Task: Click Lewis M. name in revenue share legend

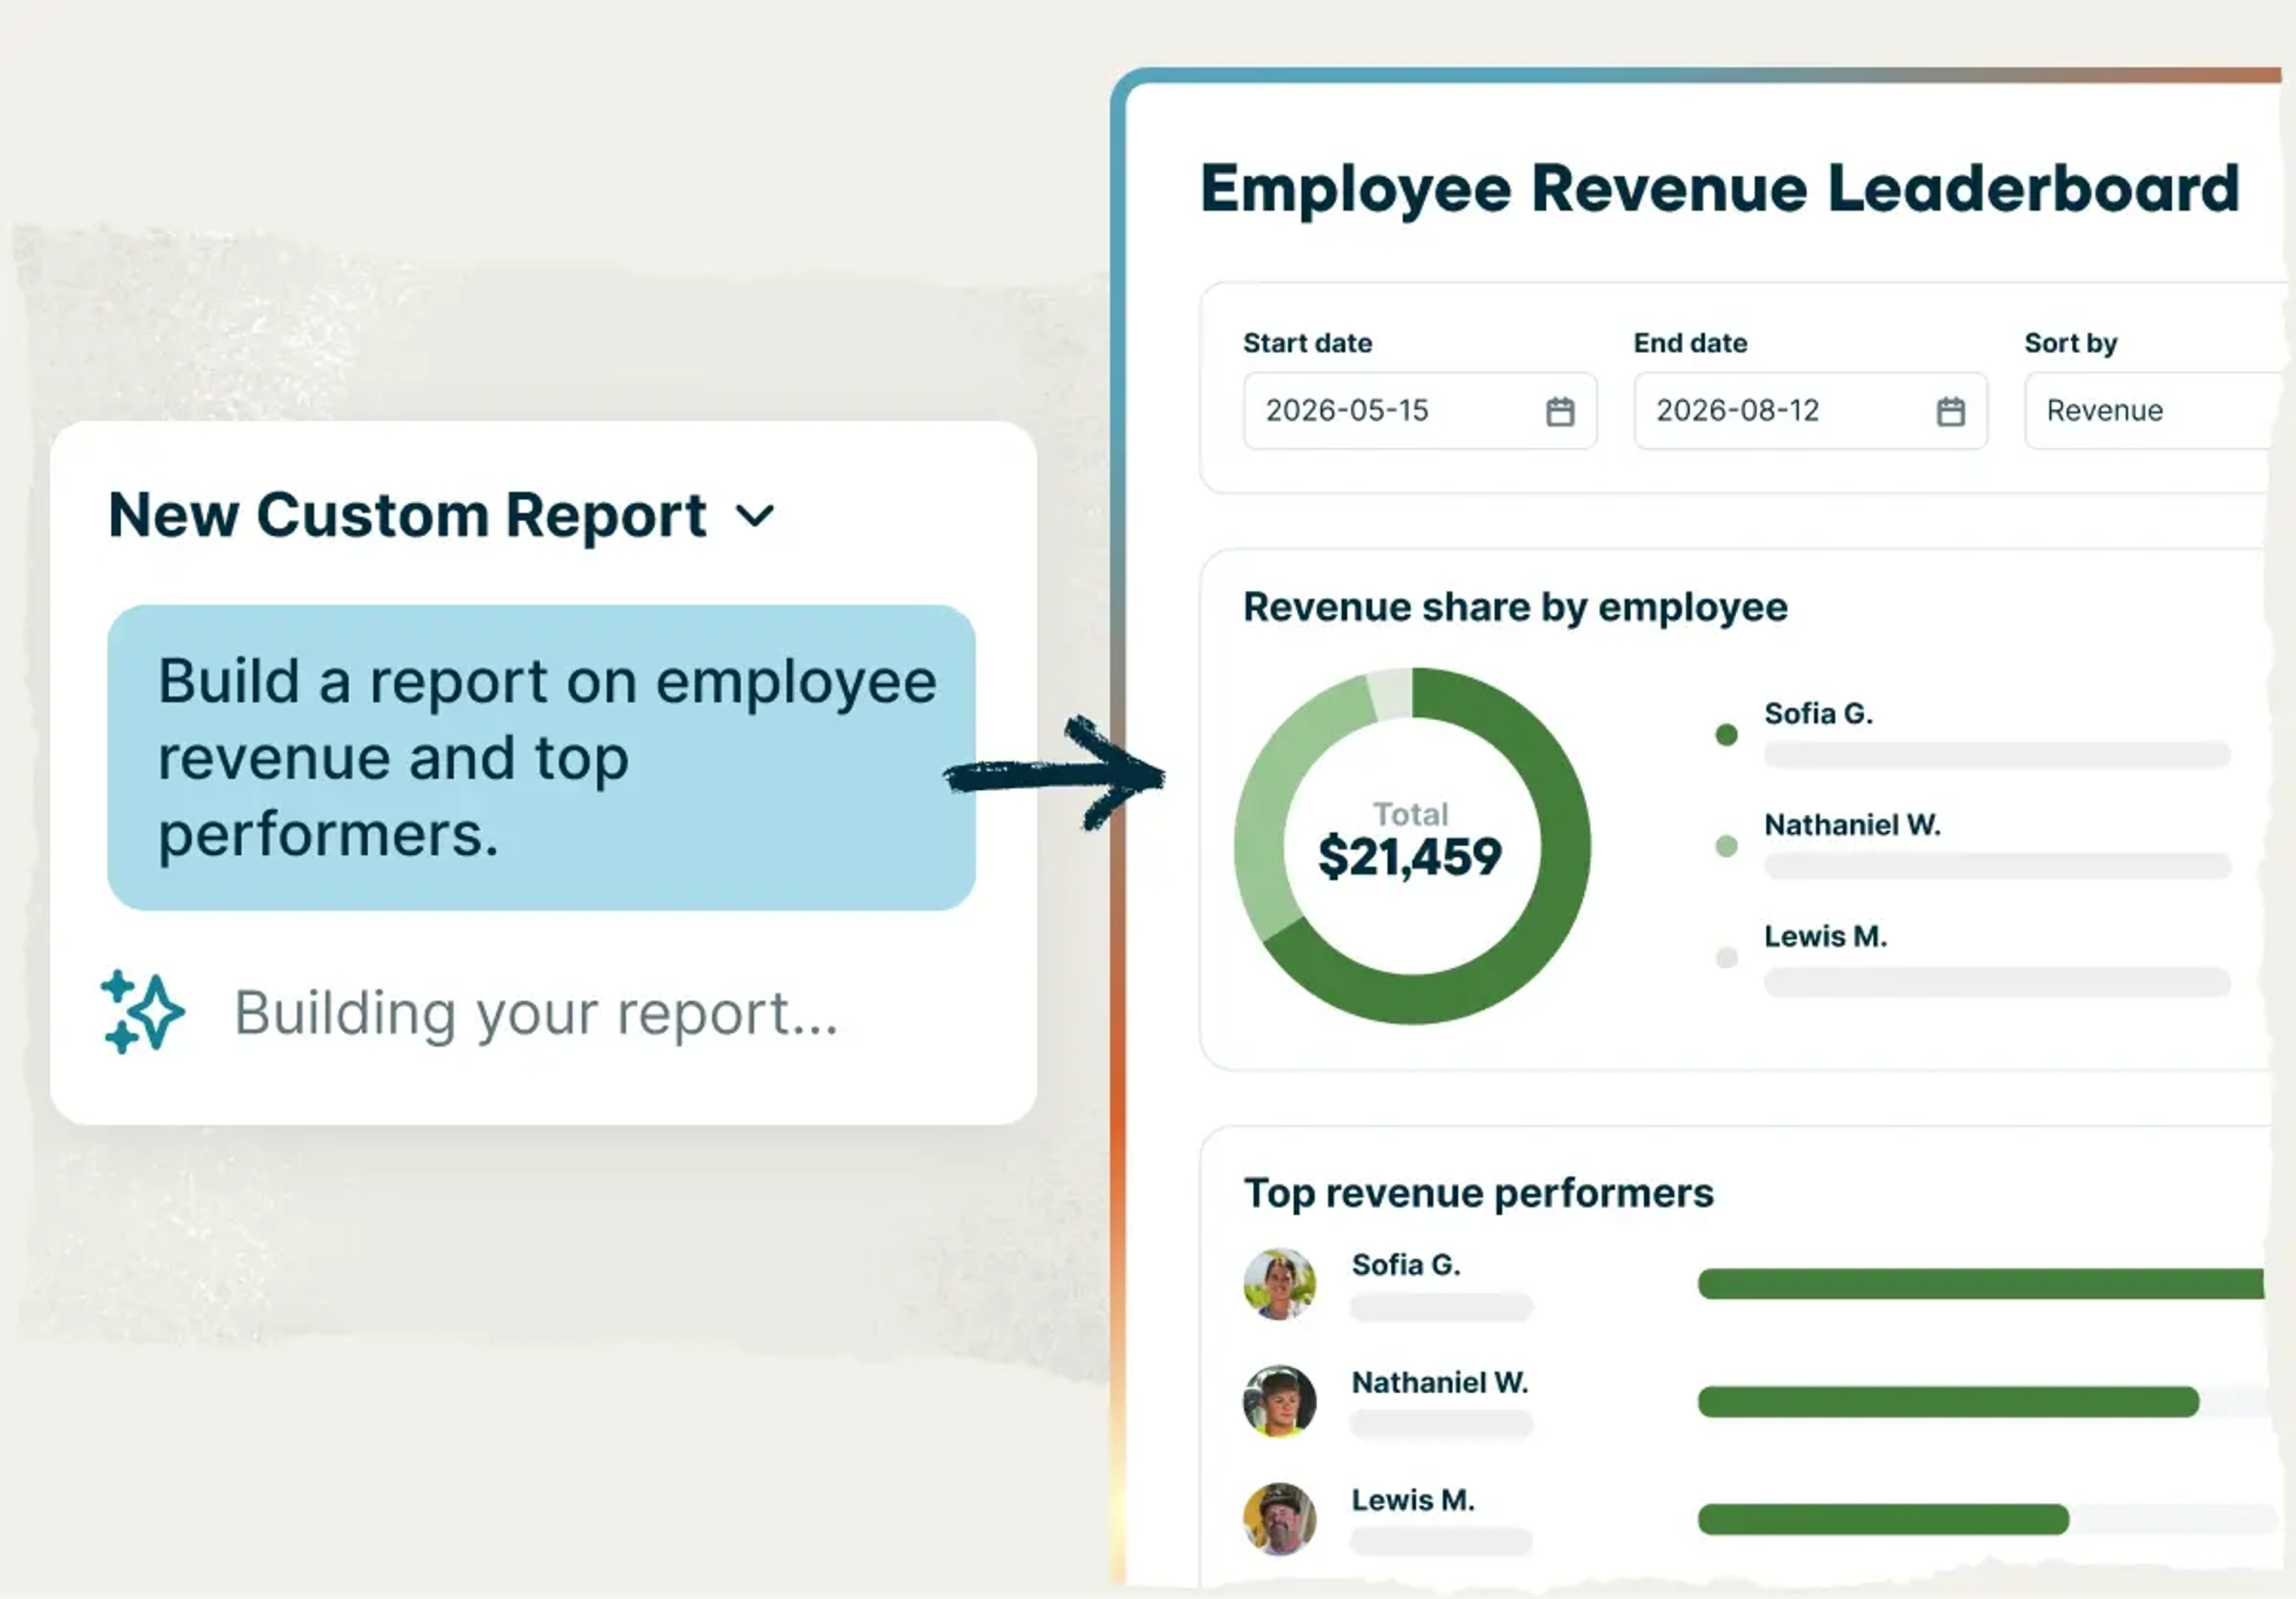Action: (x=1825, y=936)
